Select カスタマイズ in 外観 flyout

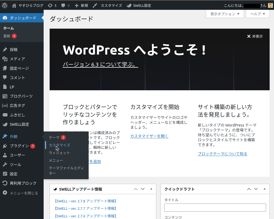tap(59, 145)
